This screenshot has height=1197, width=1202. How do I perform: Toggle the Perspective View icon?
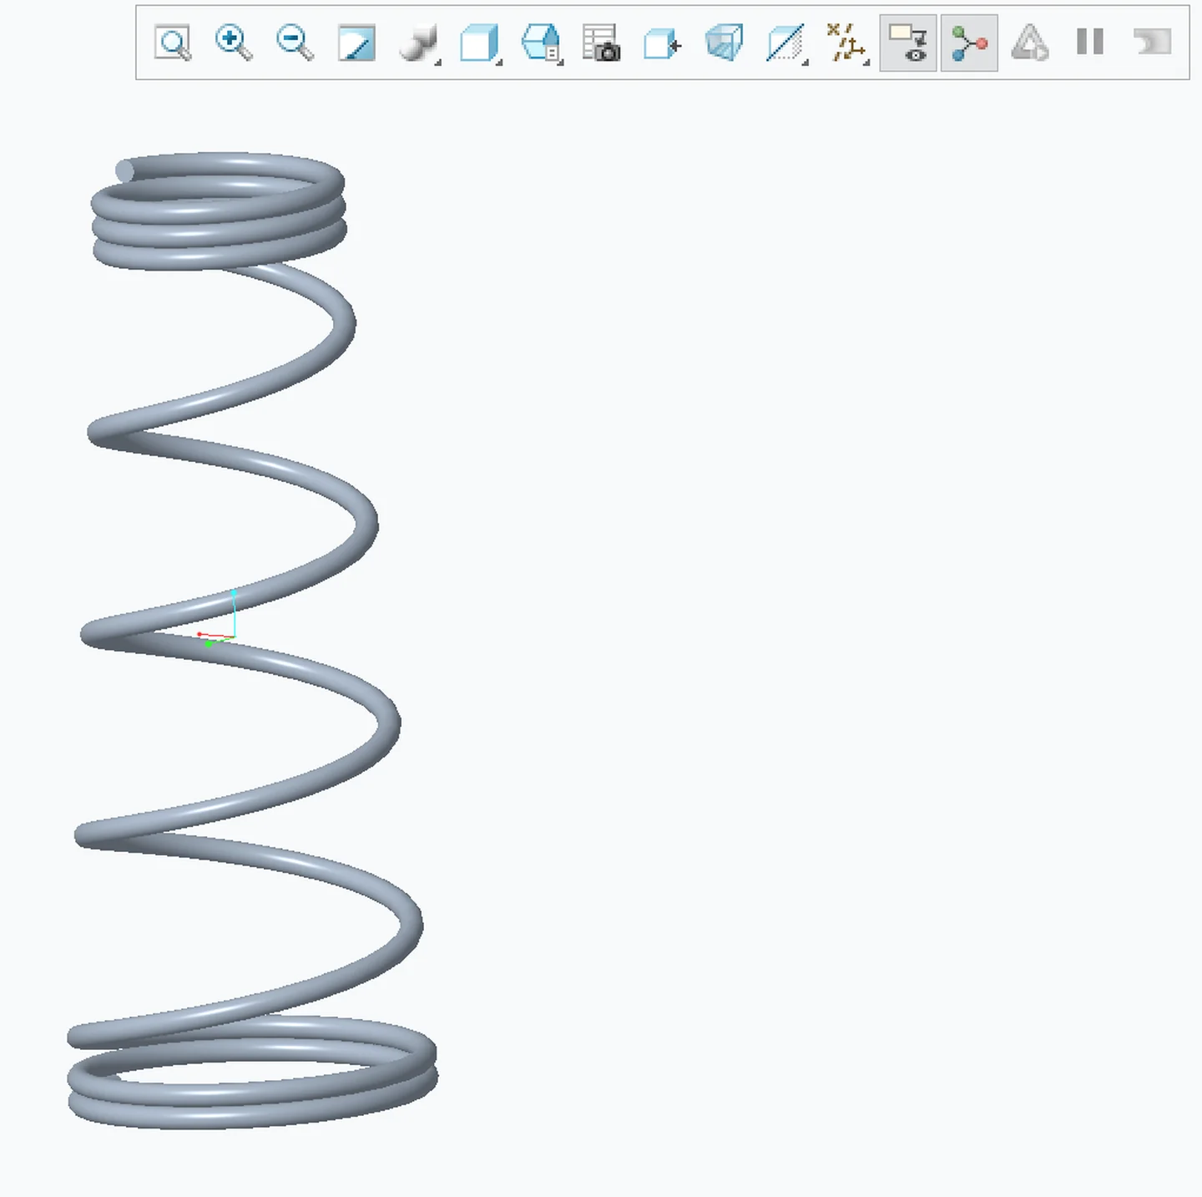click(x=724, y=43)
